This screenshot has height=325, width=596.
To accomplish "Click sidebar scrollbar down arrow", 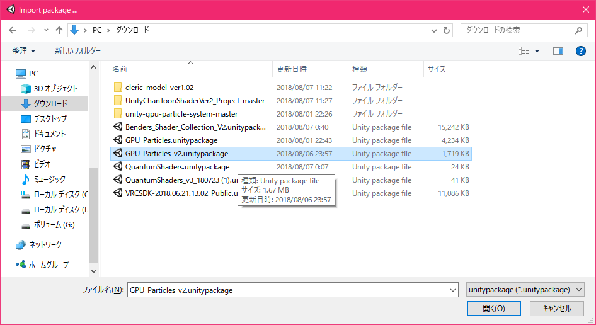I will coord(93,271).
